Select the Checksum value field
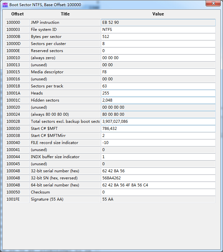 158,192
